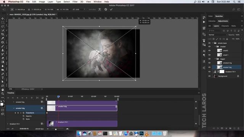The image size is (244, 137).
Task: Hide the small 1 layer
Action: 209,55
